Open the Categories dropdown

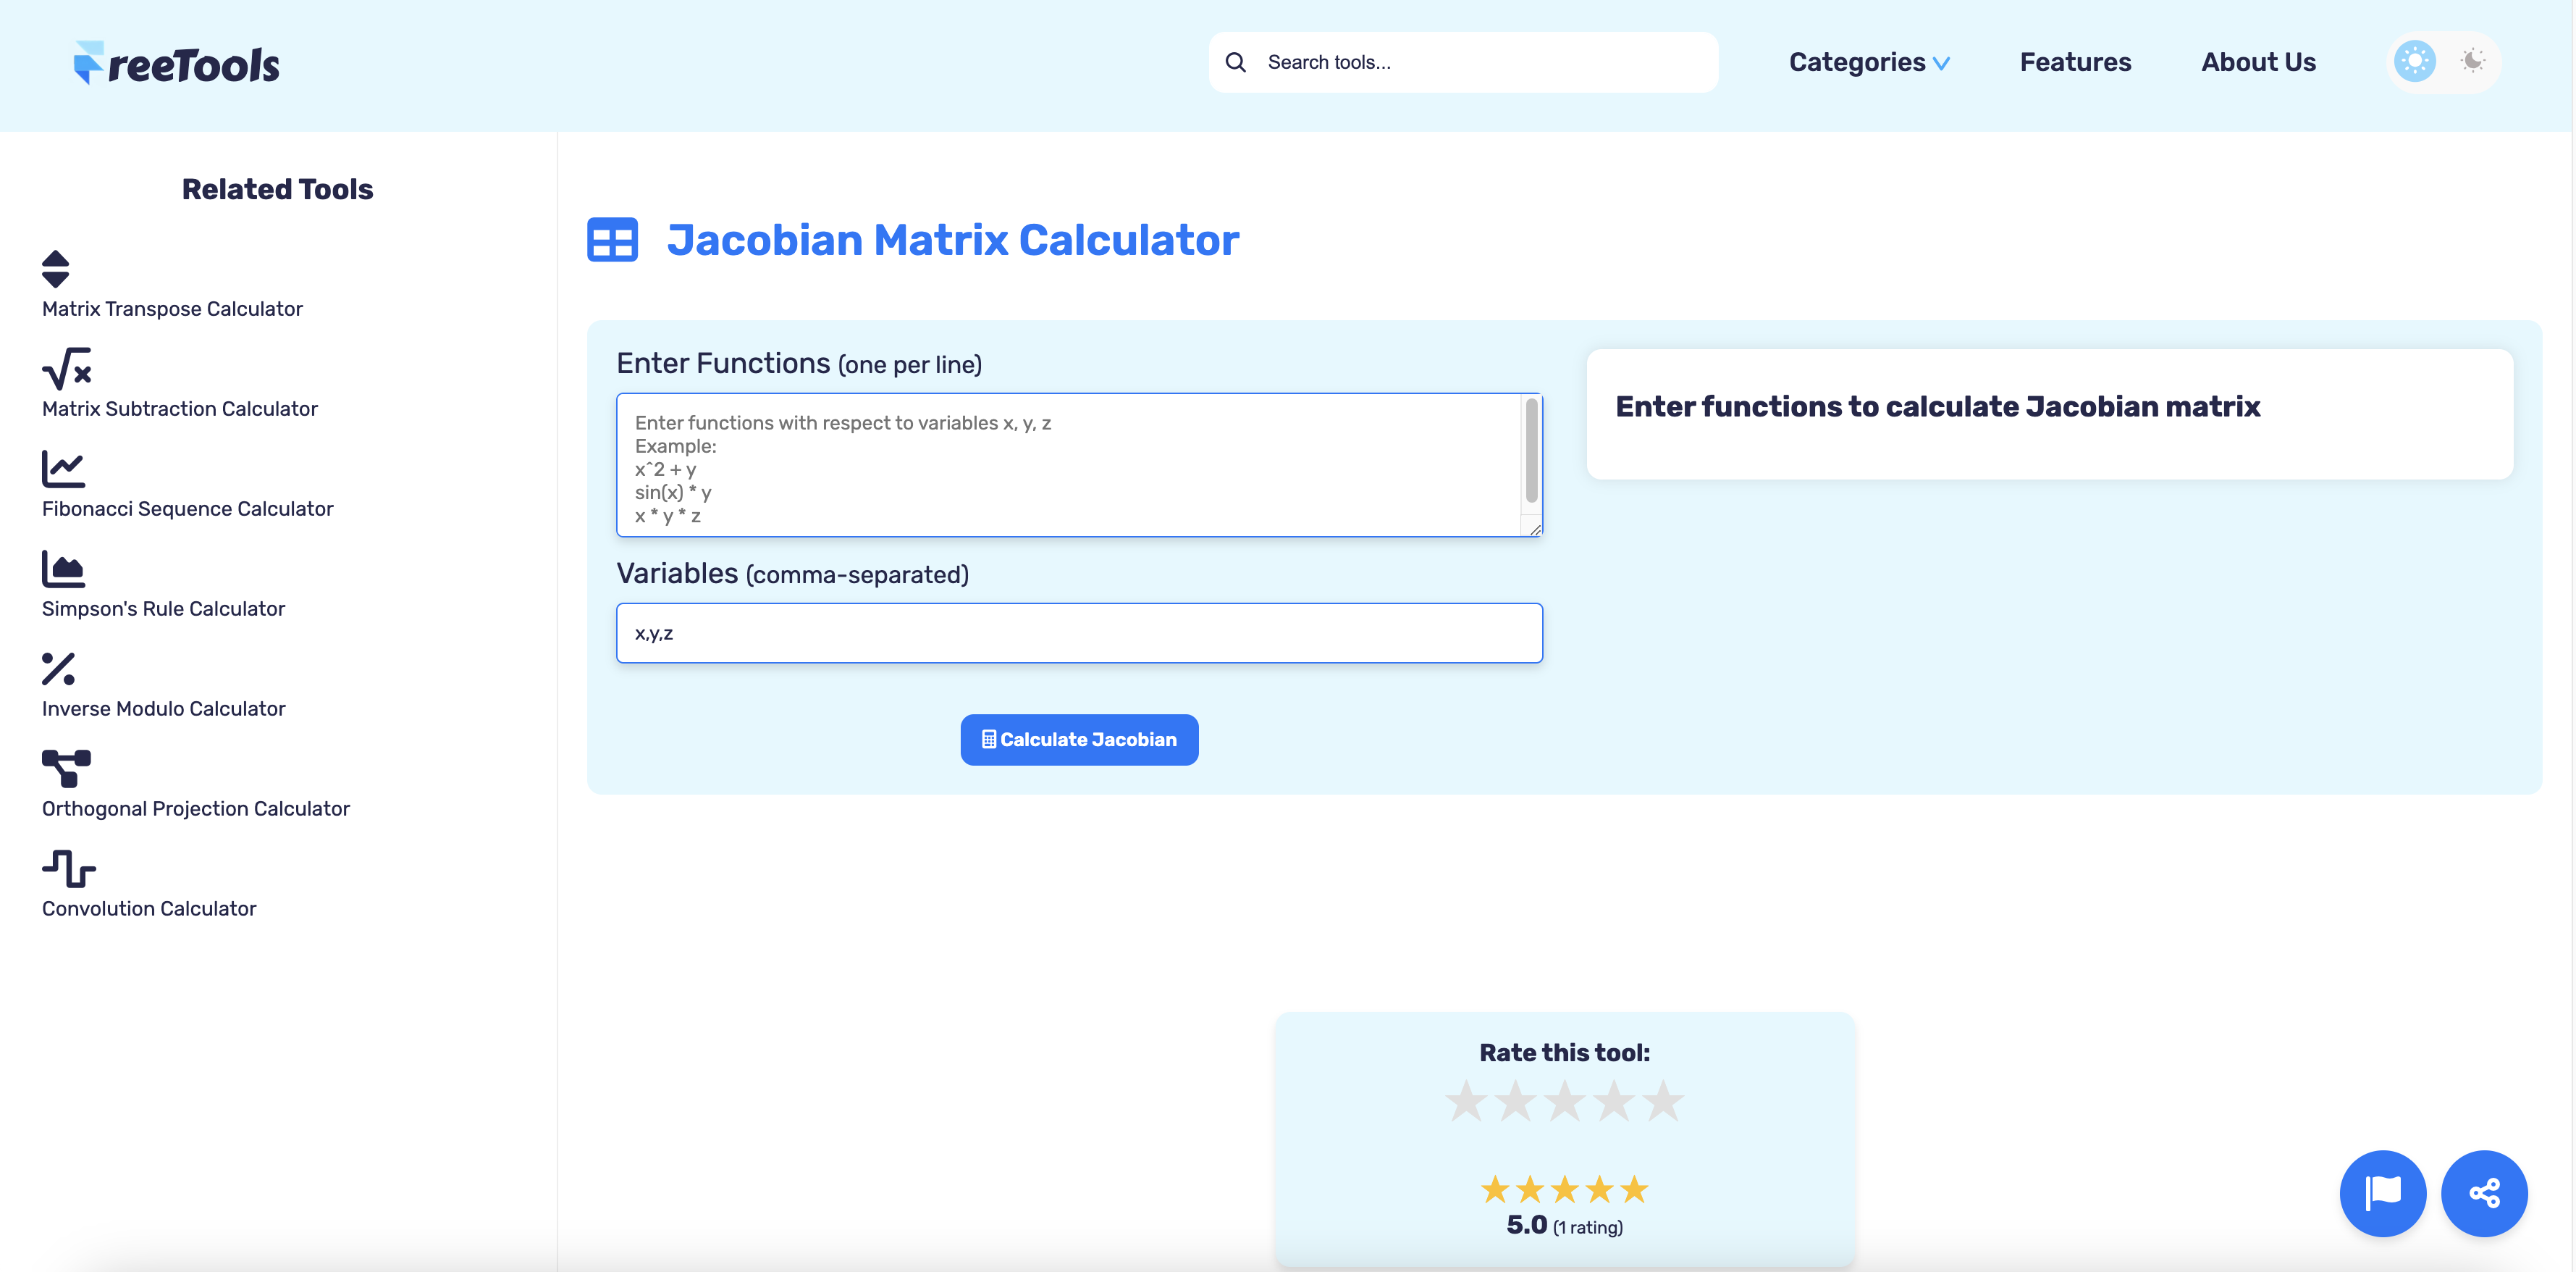point(1868,61)
